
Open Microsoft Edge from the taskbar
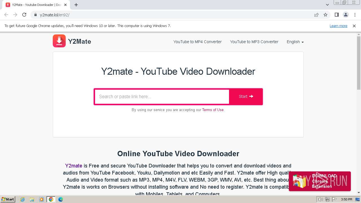pos(61,199)
